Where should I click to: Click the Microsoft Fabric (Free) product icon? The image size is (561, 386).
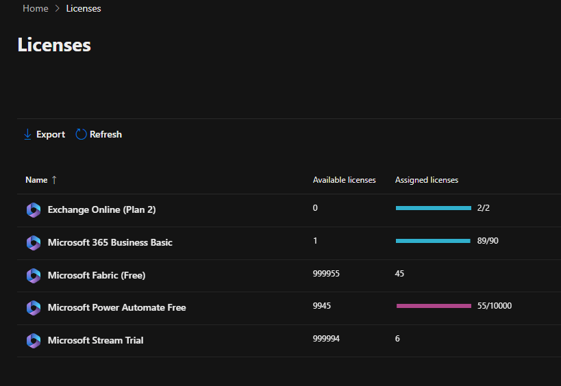pyautogui.click(x=34, y=276)
